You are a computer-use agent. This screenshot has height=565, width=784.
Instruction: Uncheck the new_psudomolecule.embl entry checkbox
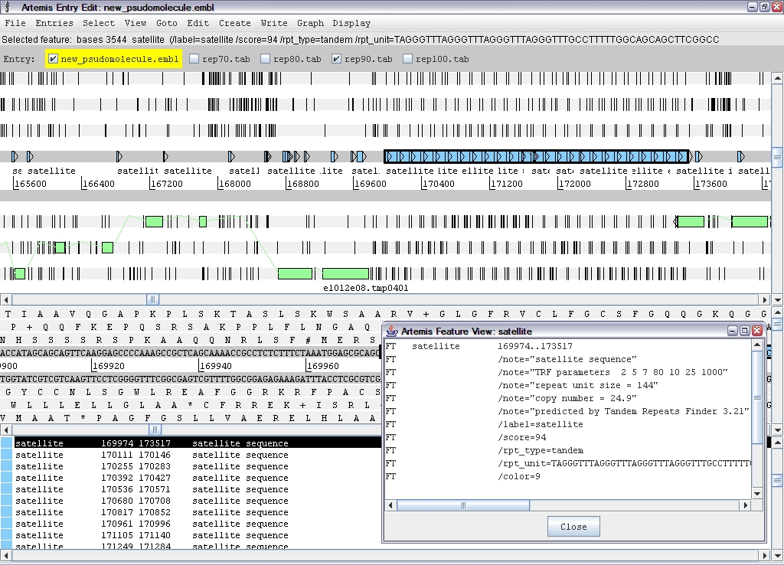(53, 59)
